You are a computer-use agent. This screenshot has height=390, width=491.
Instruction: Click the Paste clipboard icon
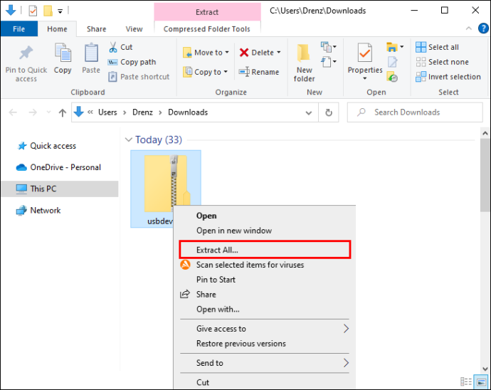click(91, 53)
